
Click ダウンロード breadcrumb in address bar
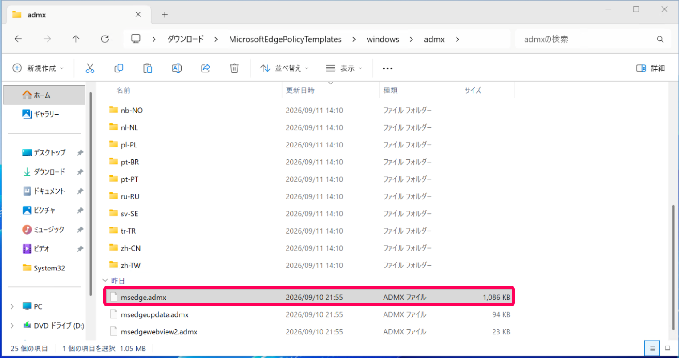(x=186, y=39)
